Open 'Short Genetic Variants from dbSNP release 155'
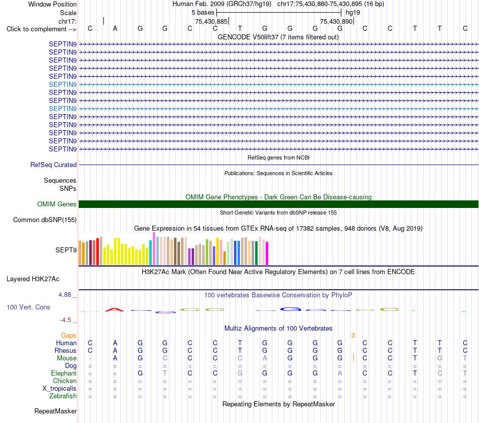479x423 pixels. [x=278, y=213]
